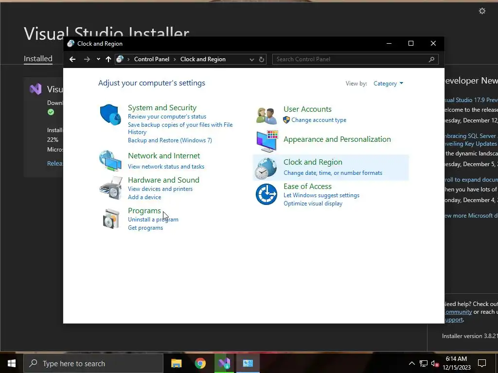This screenshot has width=498, height=373.
Task: Open File Explorer from the taskbar
Action: click(x=176, y=363)
